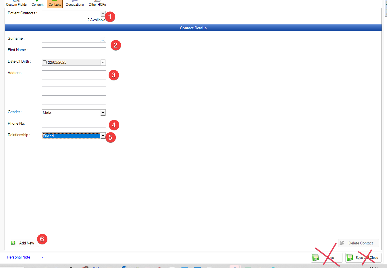Open the Consent tab

tap(37, 4)
